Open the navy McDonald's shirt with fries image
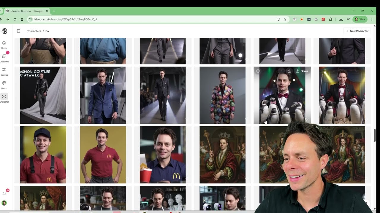The image size is (380, 213). (163, 155)
